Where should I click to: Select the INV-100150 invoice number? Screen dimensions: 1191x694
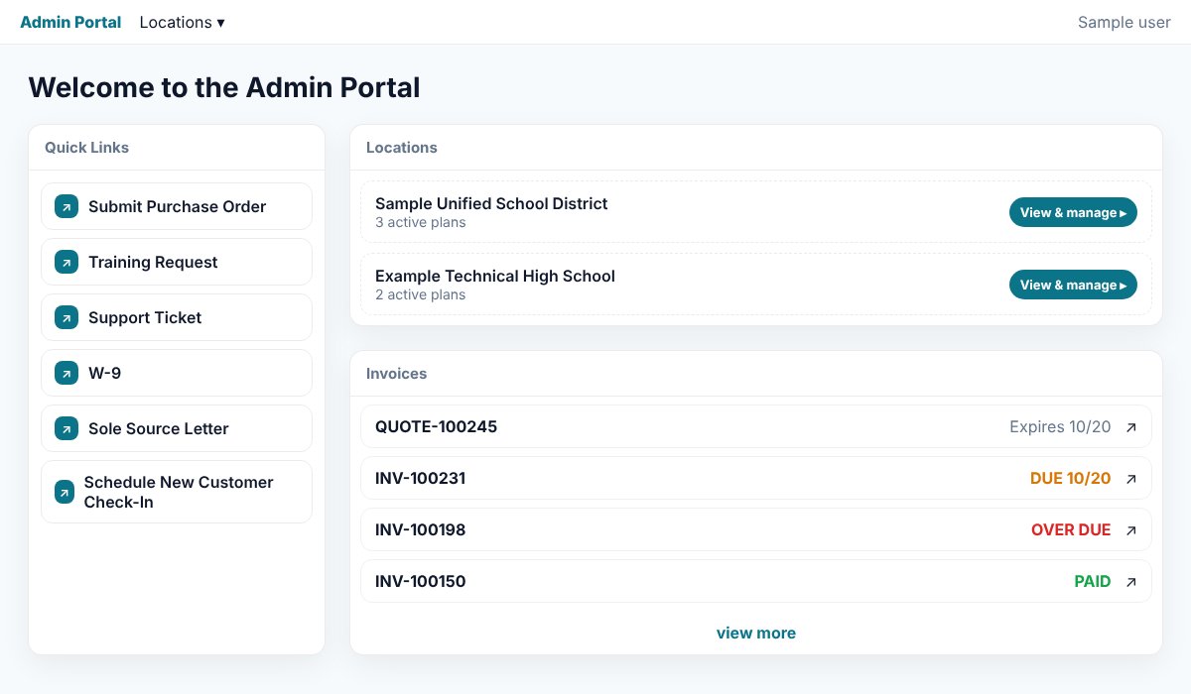click(x=420, y=582)
